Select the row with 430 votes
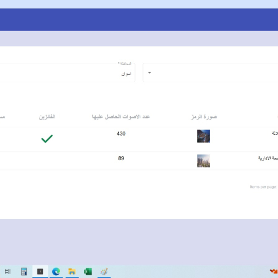 click(x=139, y=140)
